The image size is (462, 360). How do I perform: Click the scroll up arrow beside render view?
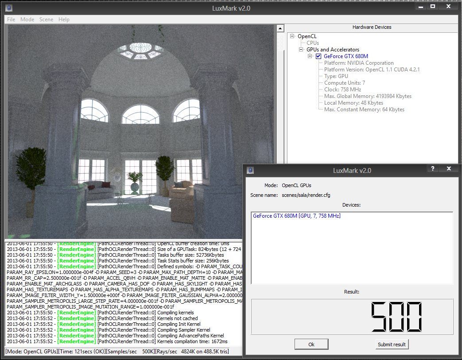[280, 28]
